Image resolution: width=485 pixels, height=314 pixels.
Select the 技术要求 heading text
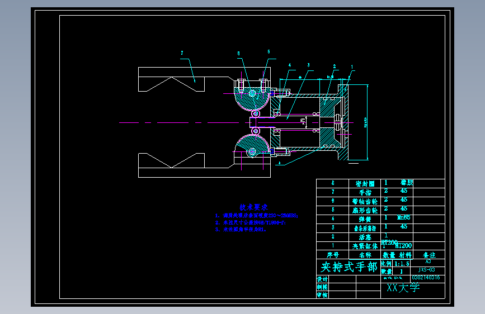coord(253,207)
